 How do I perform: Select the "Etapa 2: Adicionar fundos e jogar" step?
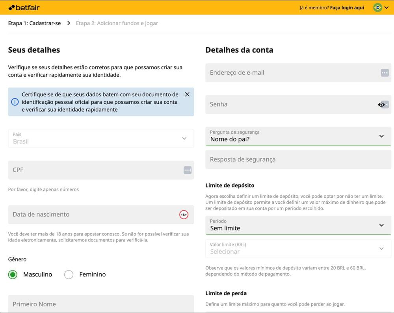pyautogui.click(x=117, y=23)
